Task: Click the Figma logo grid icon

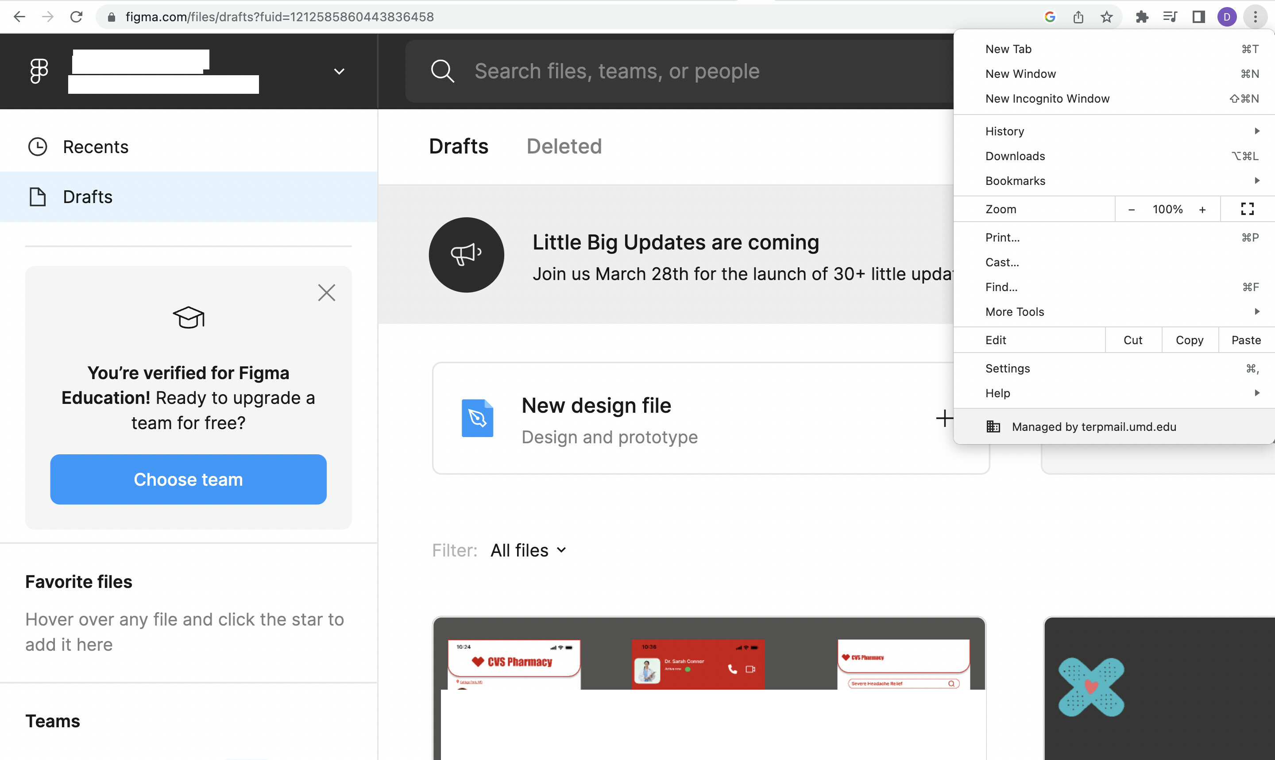Action: click(39, 72)
